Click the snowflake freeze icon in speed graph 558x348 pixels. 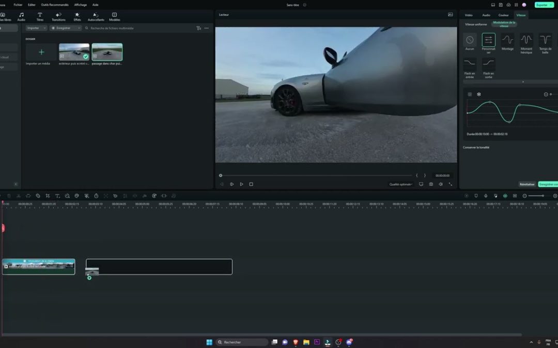(x=479, y=94)
